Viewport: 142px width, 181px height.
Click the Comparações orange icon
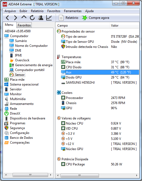[6, 143]
